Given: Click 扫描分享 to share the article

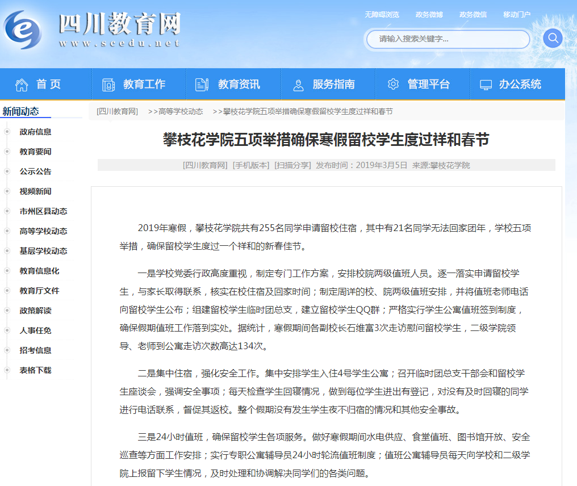Looking at the screenshot, I should (x=292, y=165).
